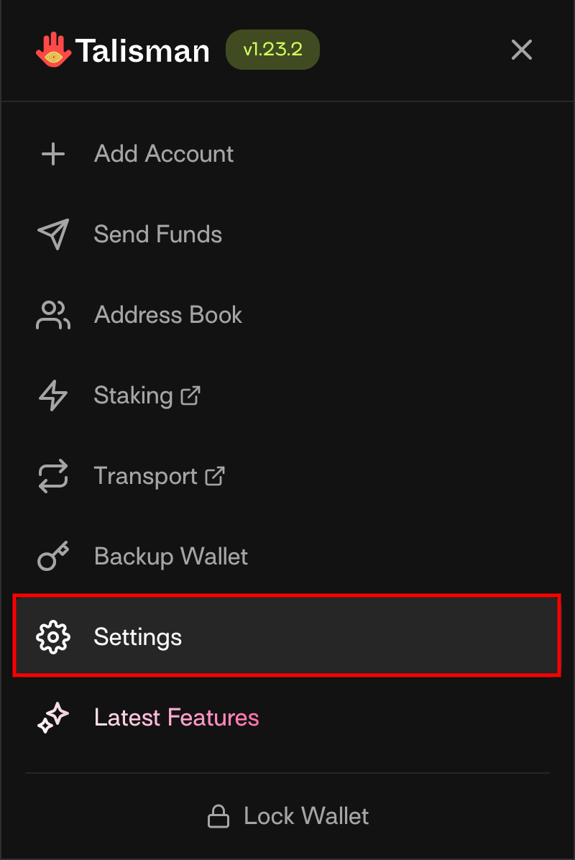Click the key icon for Backup Wallet
This screenshot has width=575, height=860.
point(53,557)
